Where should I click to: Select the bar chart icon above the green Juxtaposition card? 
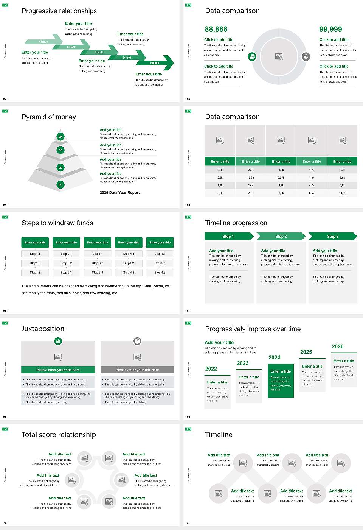point(58,341)
